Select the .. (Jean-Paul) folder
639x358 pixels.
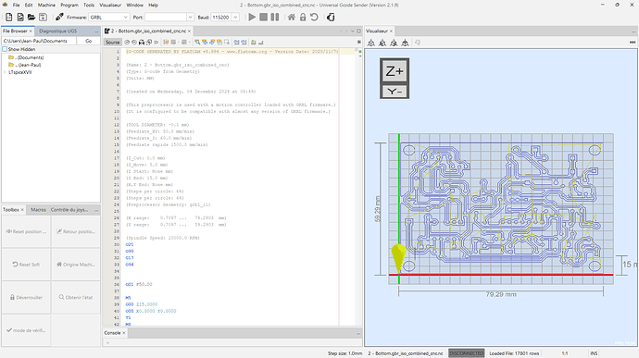25,65
